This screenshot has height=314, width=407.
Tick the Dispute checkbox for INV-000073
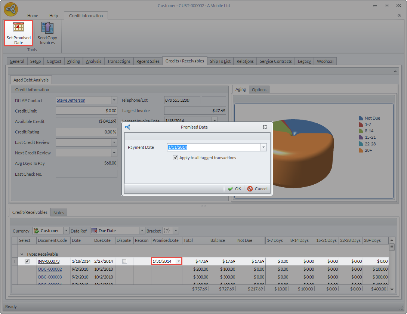tap(124, 261)
